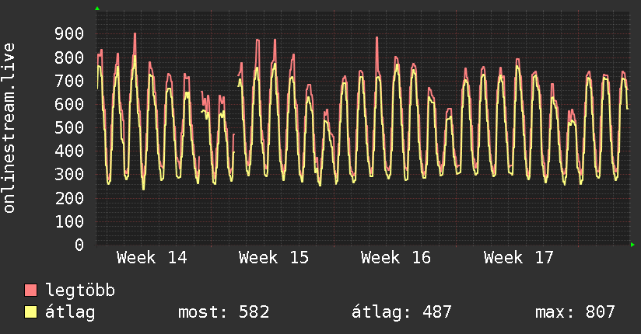Click the legtöbb legend label
641x334 pixels.
coord(80,291)
